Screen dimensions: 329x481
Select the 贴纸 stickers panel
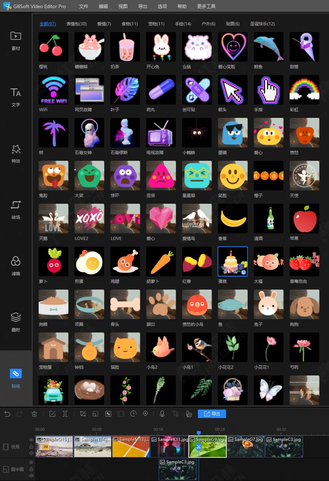point(16,379)
